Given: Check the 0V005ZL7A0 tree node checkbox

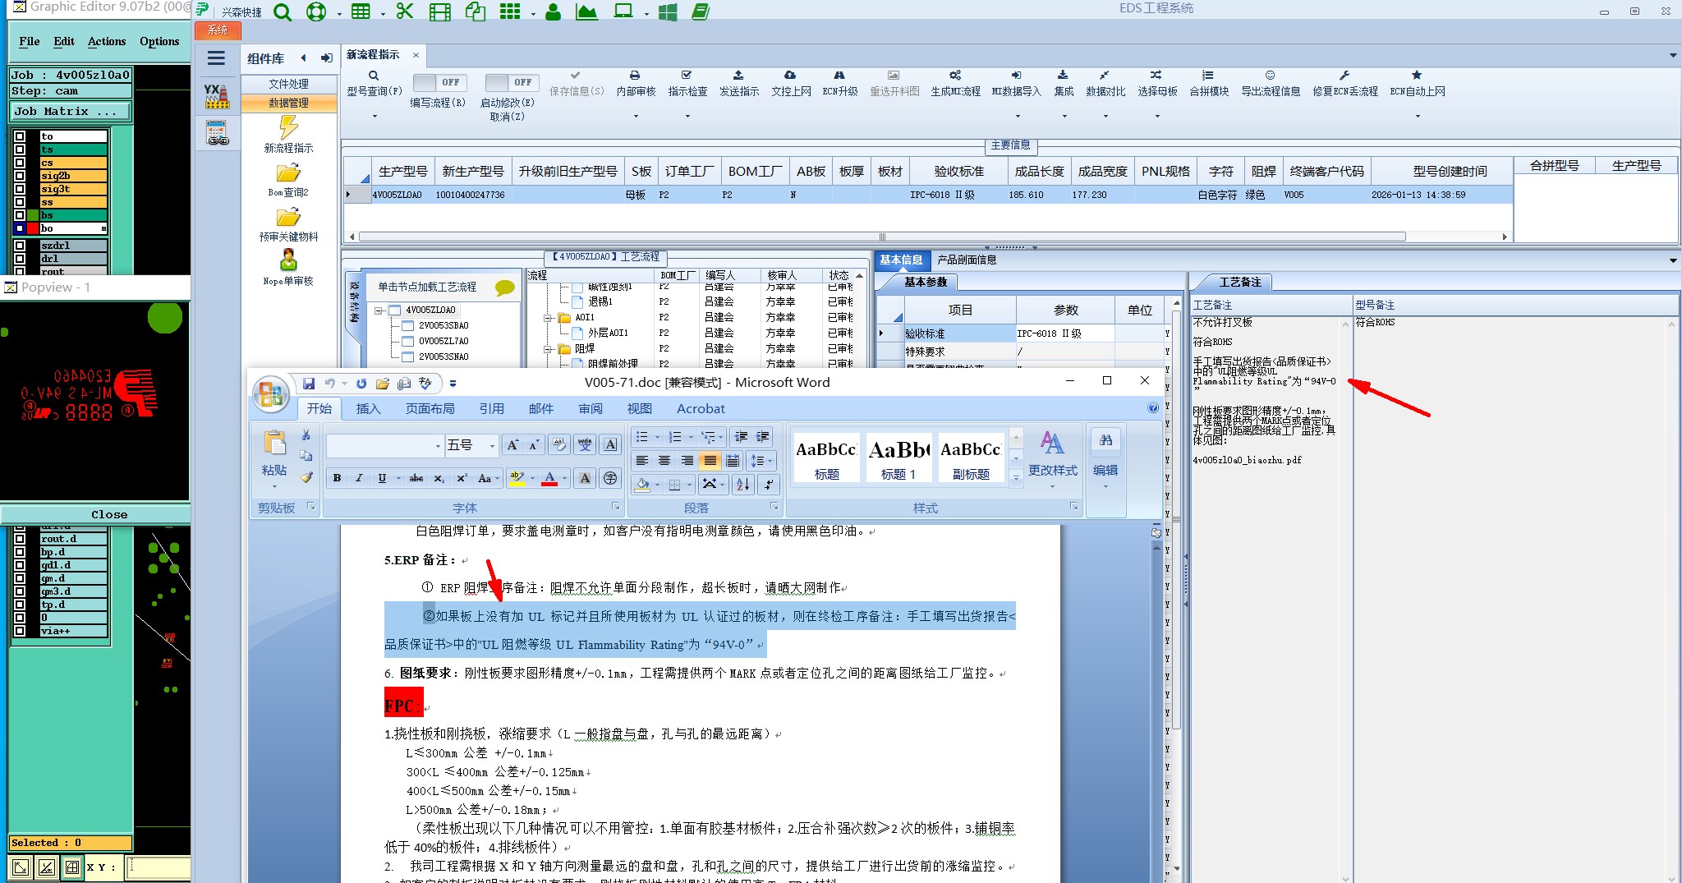Looking at the screenshot, I should (407, 341).
